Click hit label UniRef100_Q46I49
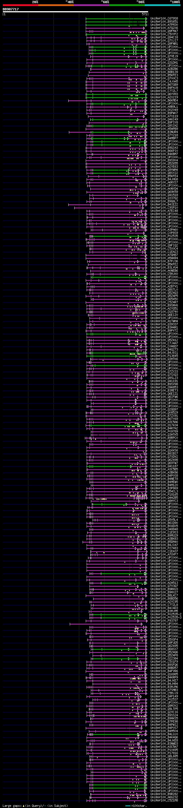Image resolution: width=183 pixels, height=808 pixels. [164, 120]
